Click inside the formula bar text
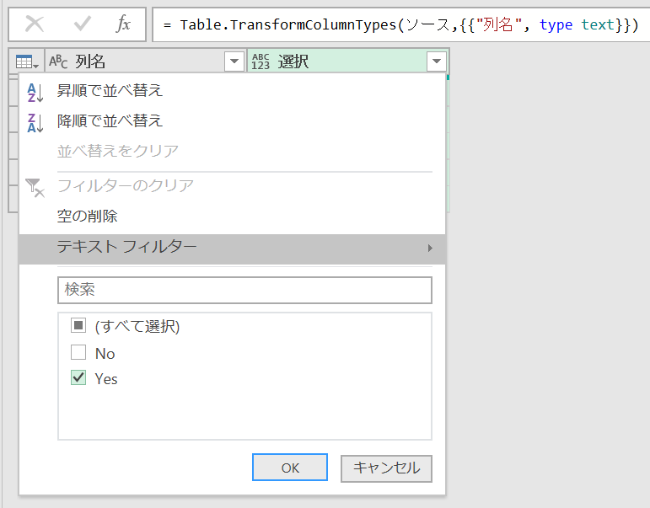This screenshot has height=508, width=650. [x=400, y=25]
